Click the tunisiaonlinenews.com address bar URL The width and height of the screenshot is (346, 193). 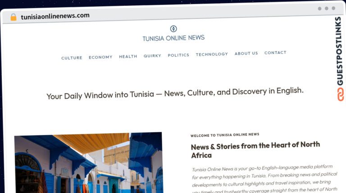[x=55, y=16]
